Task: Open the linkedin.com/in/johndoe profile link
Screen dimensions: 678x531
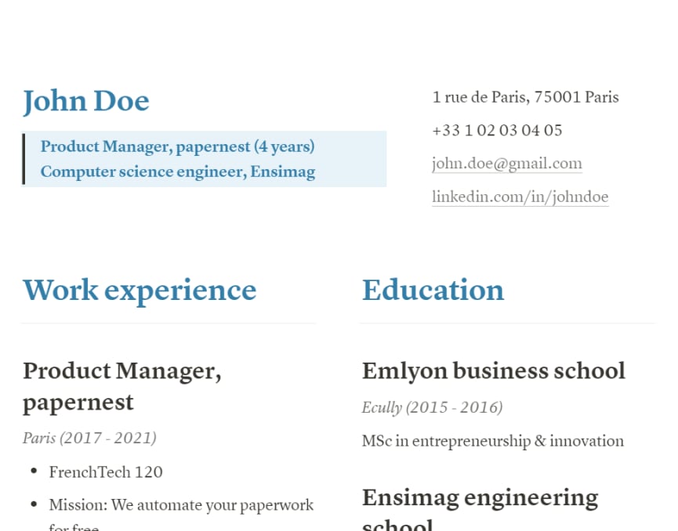Action: (x=520, y=197)
